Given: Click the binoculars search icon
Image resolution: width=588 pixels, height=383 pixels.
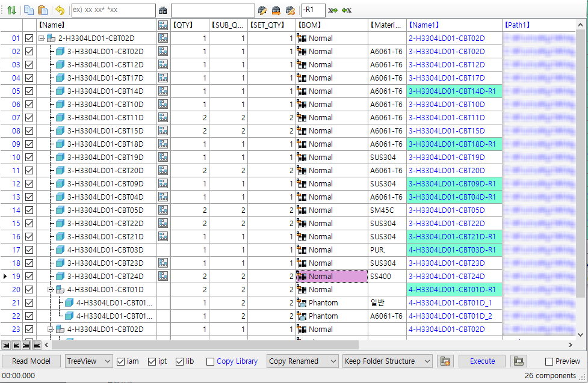Looking at the screenshot, I should [x=163, y=10].
